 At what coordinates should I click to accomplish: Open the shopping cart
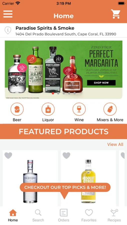point(115,14)
